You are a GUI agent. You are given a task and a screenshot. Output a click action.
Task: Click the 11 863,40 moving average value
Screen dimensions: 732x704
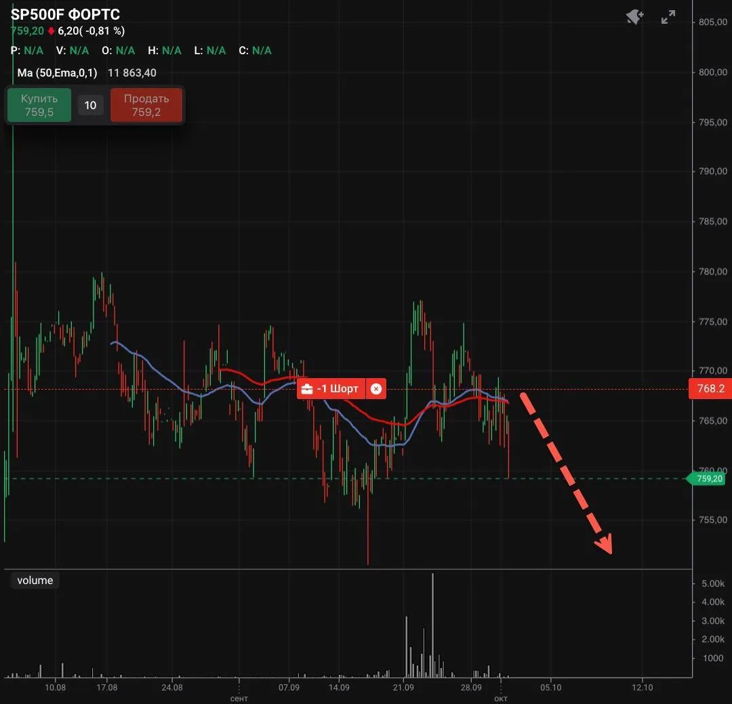pyautogui.click(x=132, y=73)
